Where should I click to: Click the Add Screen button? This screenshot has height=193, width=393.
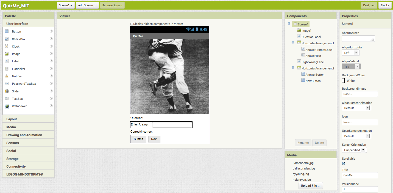pyautogui.click(x=87, y=5)
